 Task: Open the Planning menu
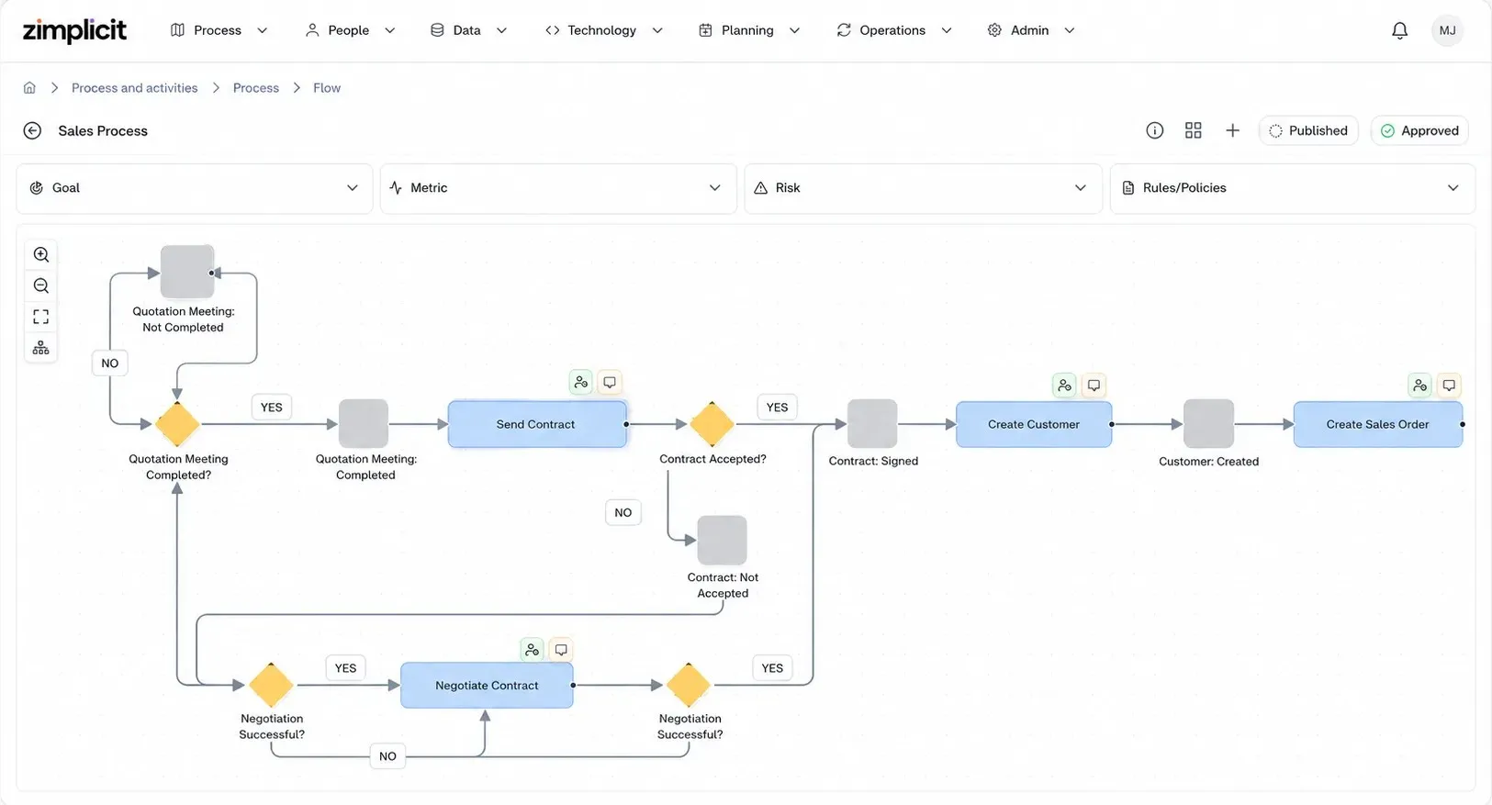pos(749,30)
